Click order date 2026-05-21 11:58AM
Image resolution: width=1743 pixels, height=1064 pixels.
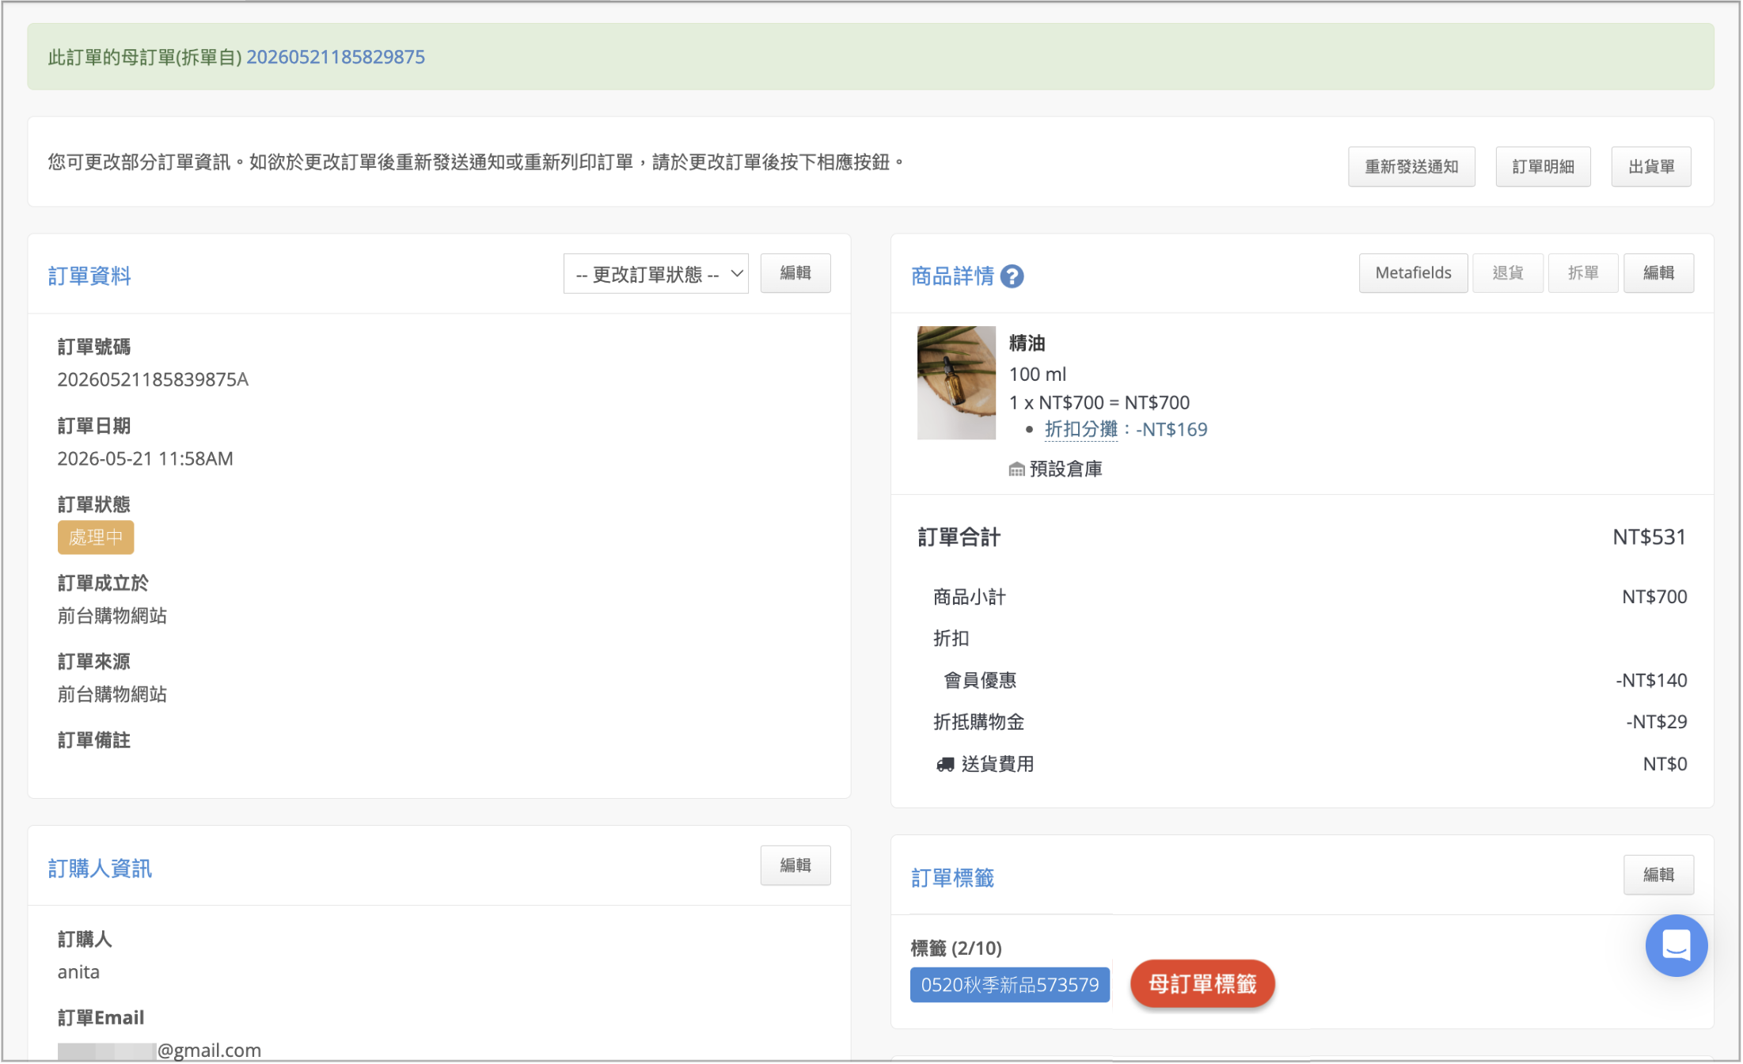[145, 459]
